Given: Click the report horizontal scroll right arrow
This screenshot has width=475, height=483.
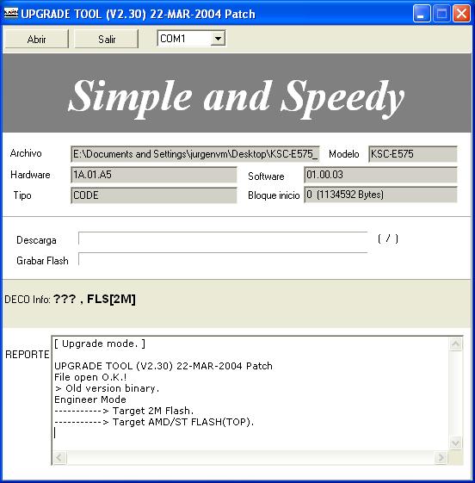Looking at the screenshot, I should point(441,457).
